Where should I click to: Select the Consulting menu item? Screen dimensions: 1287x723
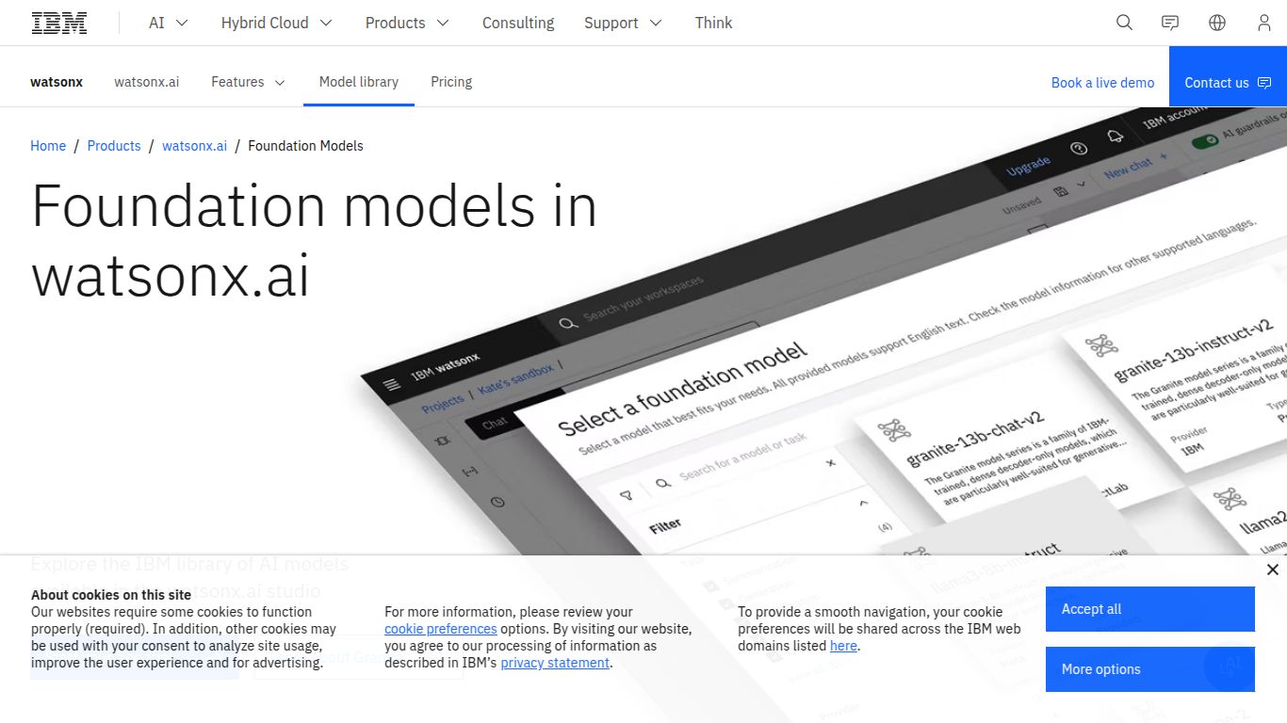point(517,22)
